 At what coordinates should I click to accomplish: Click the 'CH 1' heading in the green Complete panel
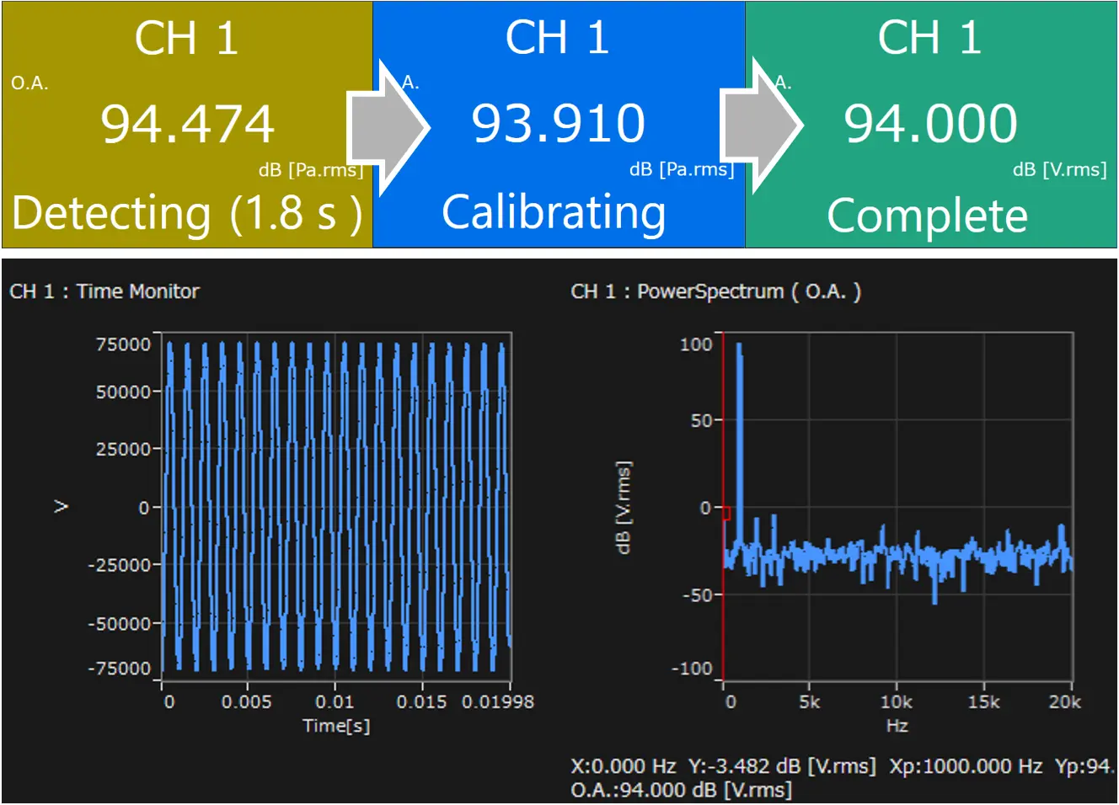click(930, 38)
